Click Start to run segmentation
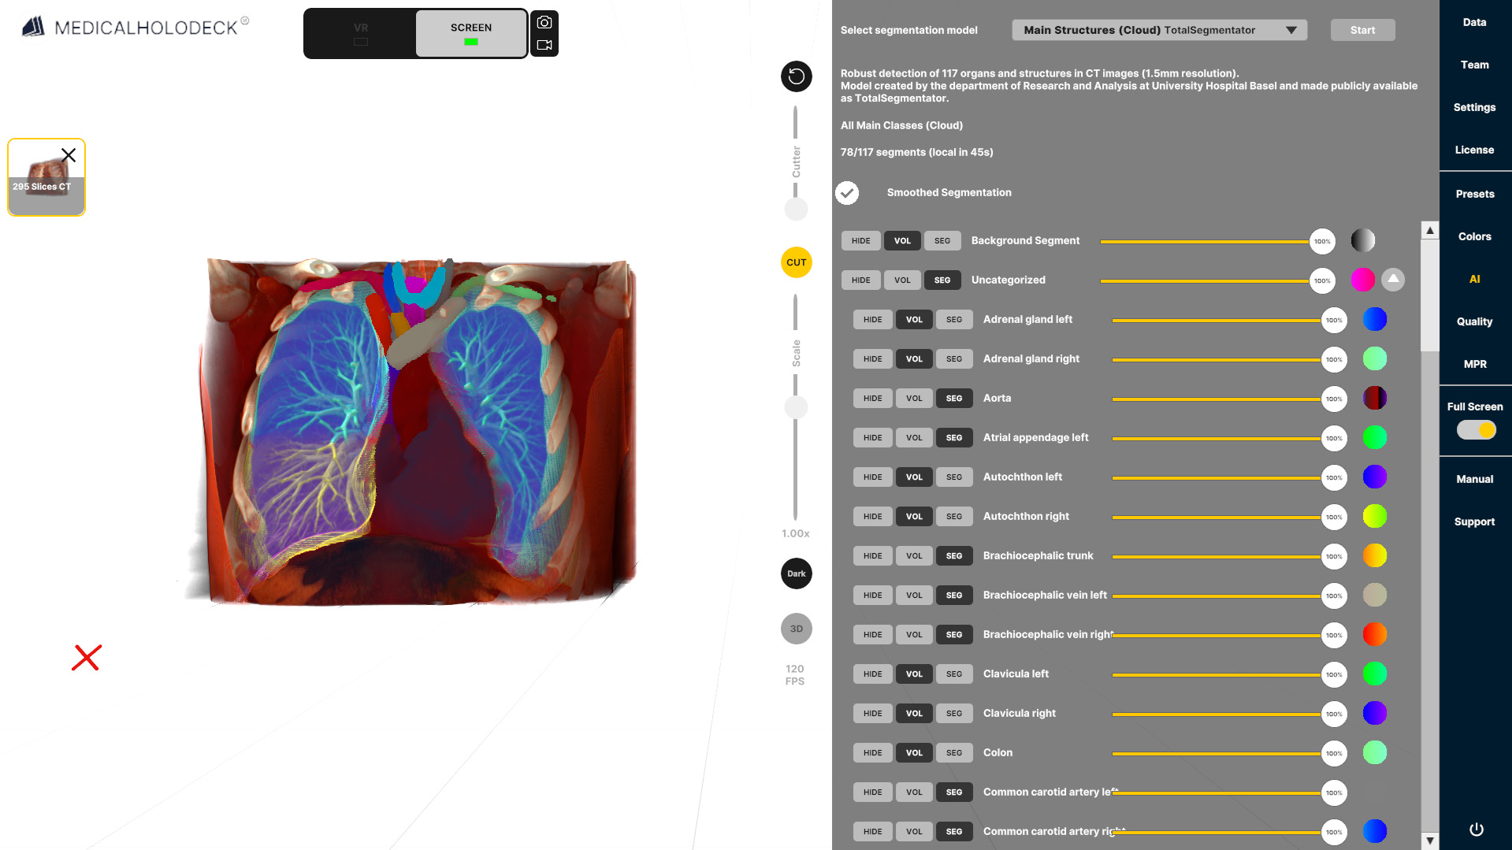 click(x=1362, y=30)
